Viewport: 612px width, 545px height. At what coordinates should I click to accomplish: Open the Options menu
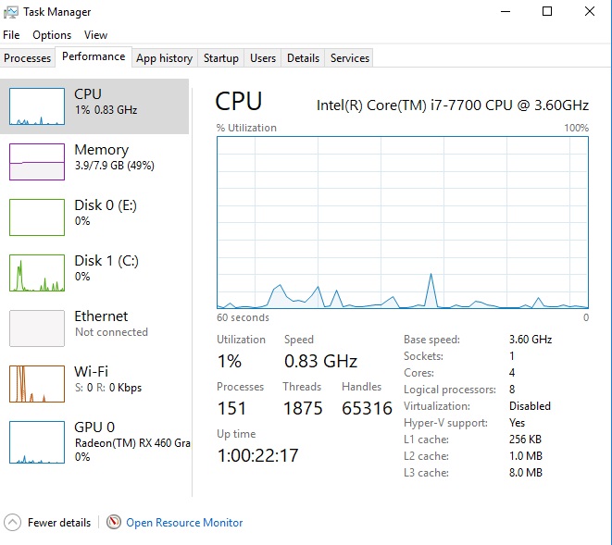52,35
